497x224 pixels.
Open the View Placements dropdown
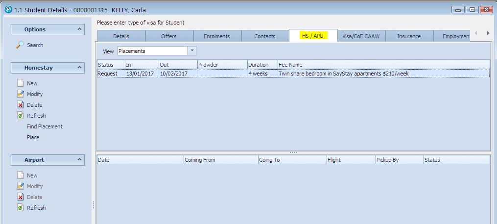(x=192, y=51)
